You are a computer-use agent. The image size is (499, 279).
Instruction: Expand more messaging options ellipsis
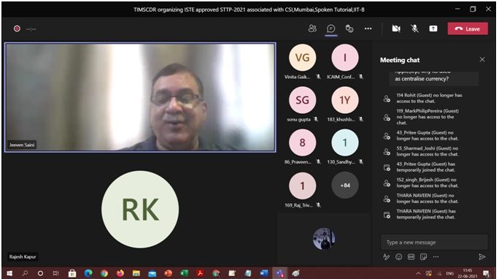436,256
